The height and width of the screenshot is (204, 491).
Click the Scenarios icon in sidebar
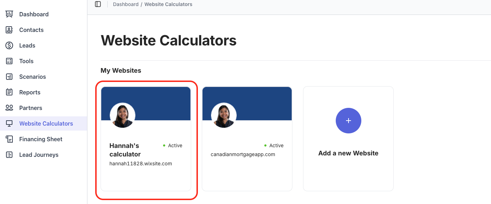10,77
